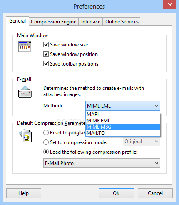
Task: Expand the E-Mail Photo profile dropdown
Action: 102,163
